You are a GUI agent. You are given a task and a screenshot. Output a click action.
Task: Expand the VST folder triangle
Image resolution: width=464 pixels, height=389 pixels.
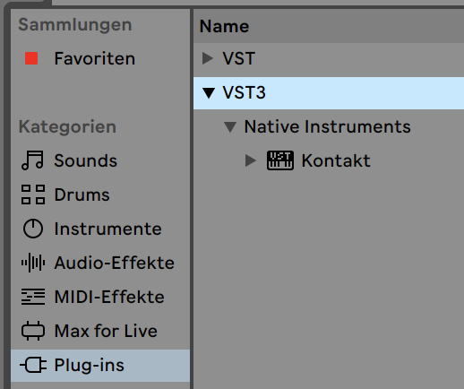208,58
